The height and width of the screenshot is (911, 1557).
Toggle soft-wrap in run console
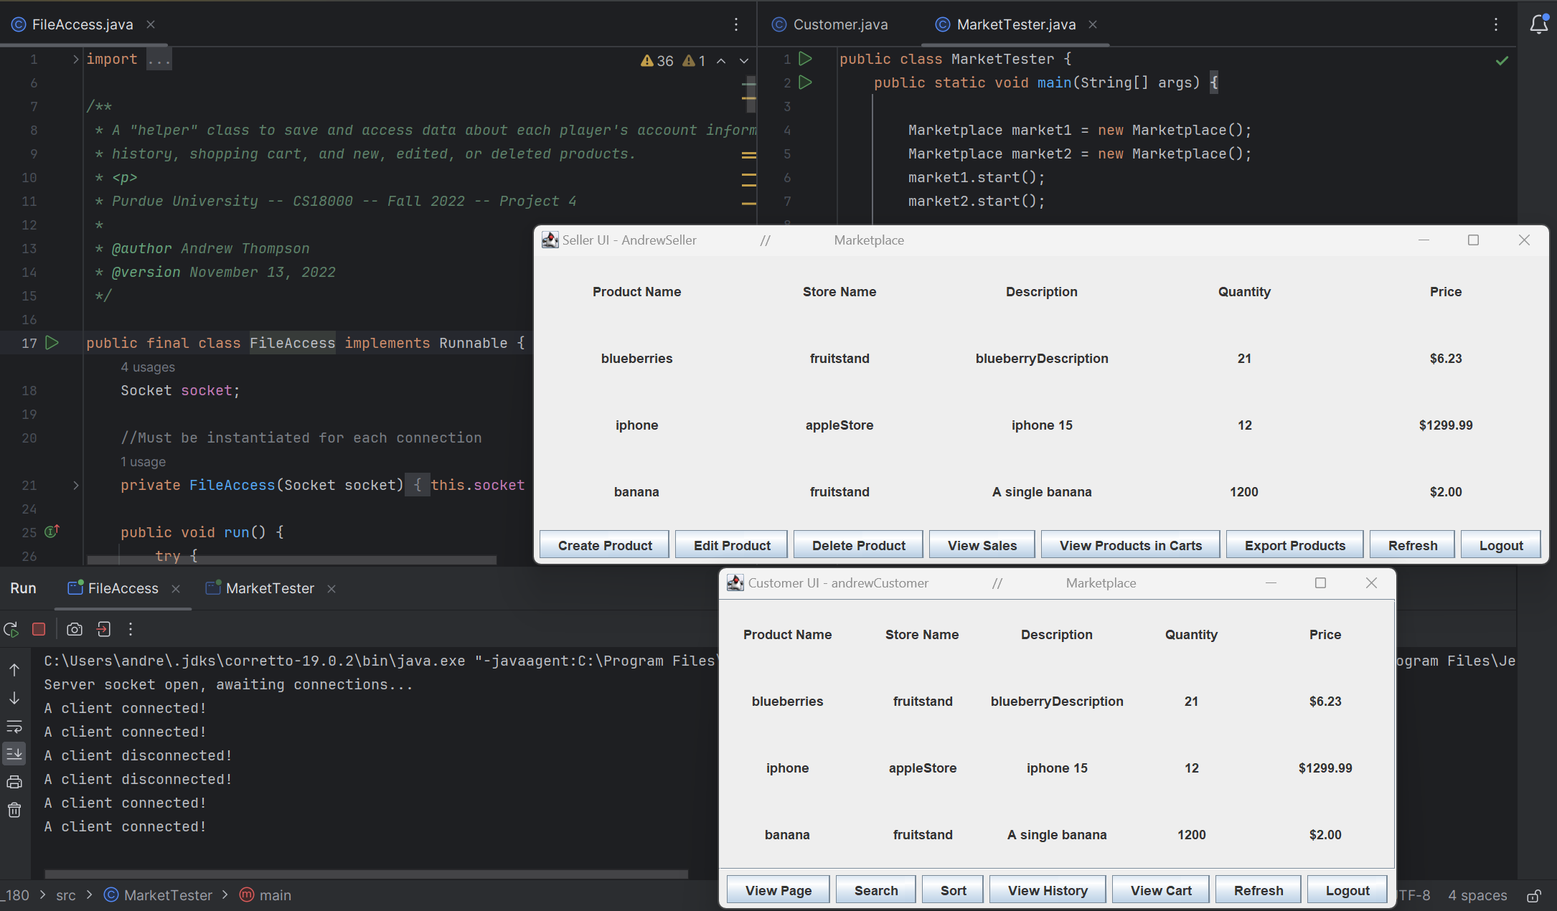point(14,726)
